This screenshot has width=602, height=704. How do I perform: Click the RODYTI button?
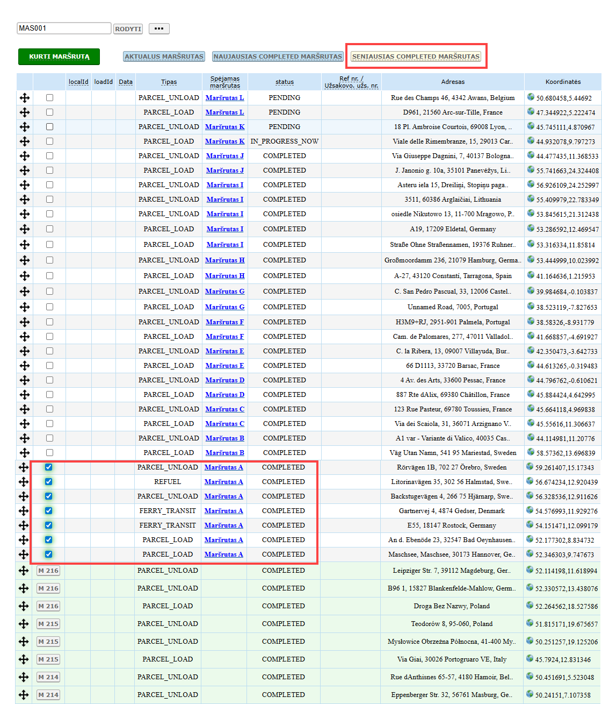(x=128, y=29)
